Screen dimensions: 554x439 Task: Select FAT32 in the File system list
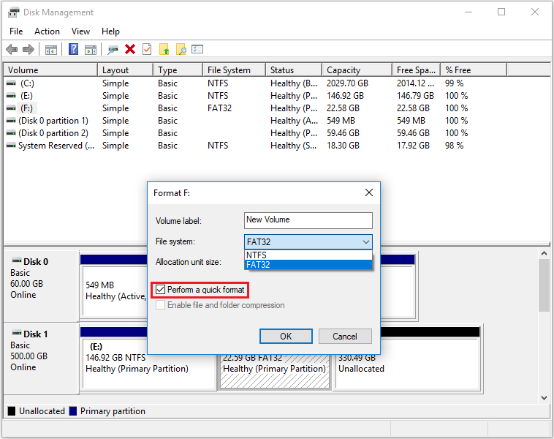tap(308, 265)
